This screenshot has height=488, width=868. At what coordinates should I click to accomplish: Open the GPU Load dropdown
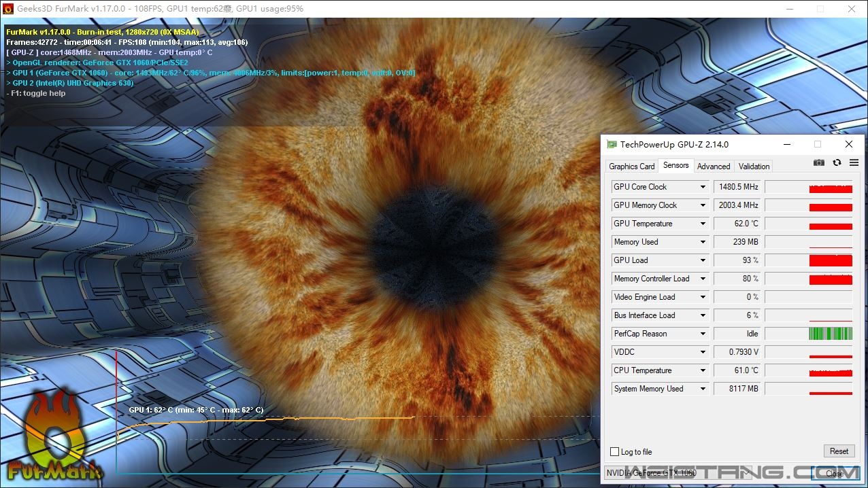coord(703,260)
